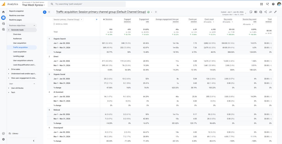Viewport: 282px width, 144px height.
Task: Click Library link in sidebar
Action: pos(15,133)
